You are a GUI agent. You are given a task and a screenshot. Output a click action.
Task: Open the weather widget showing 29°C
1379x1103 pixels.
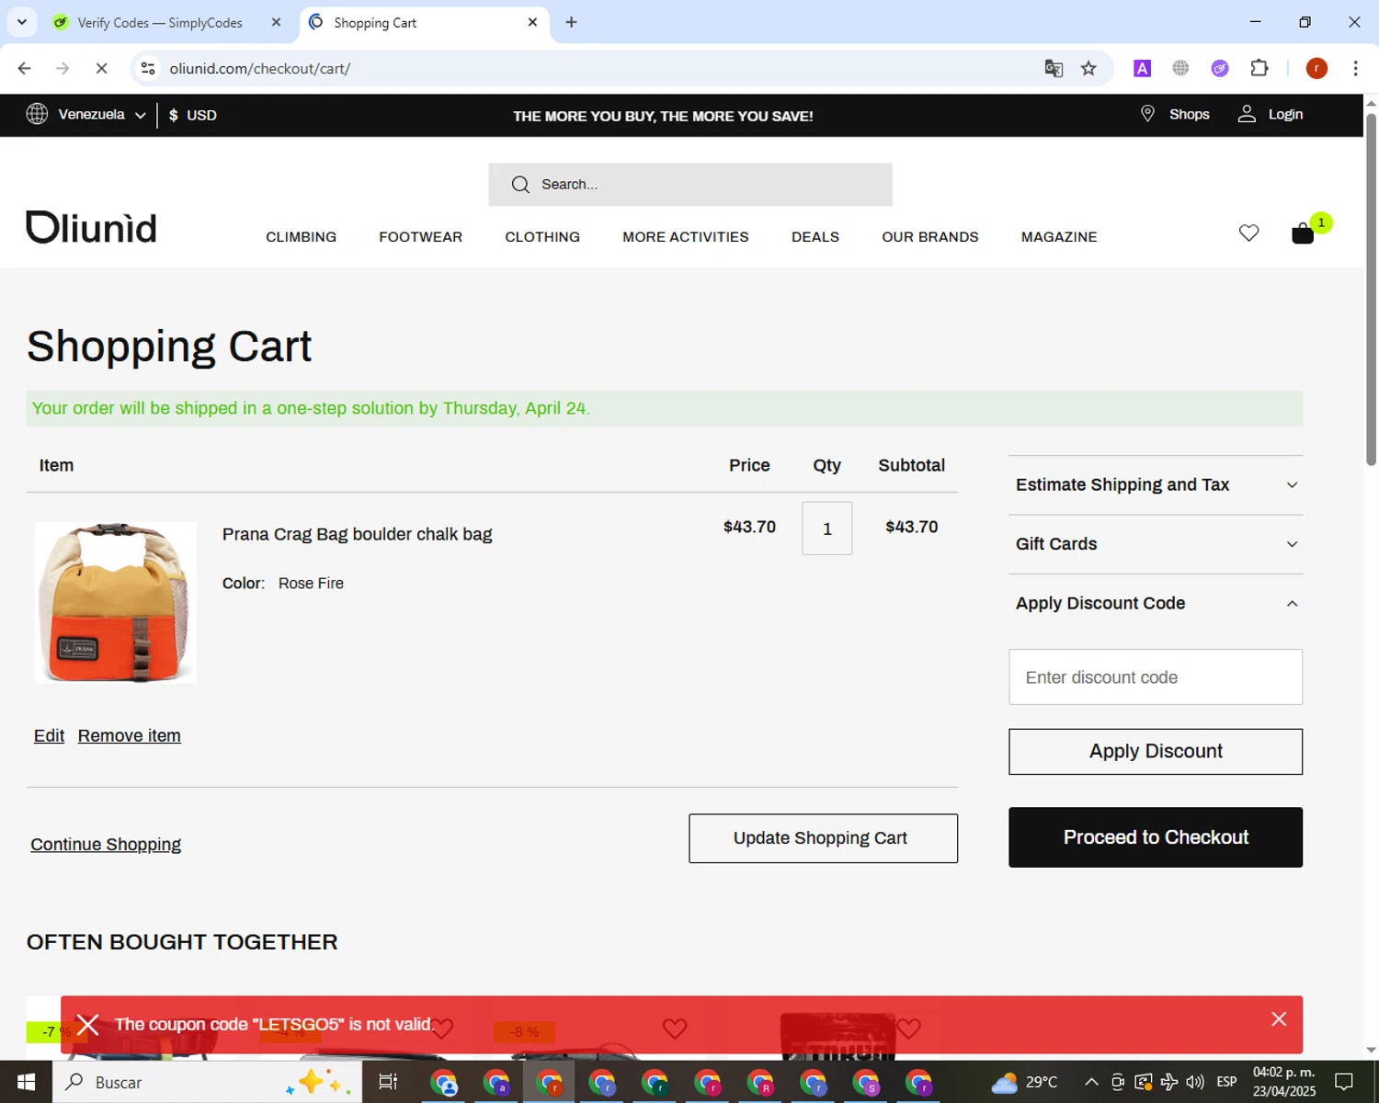(1024, 1082)
